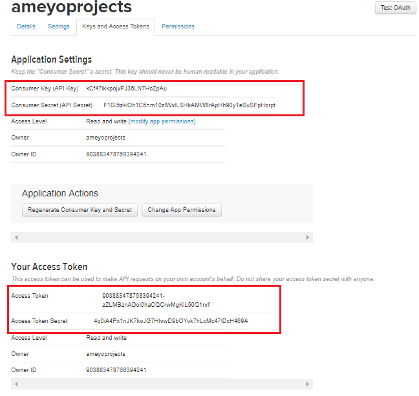This screenshot has width=419, height=396.
Task: Click left arrow of bottom Access Token scrollbar
Action: click(16, 385)
